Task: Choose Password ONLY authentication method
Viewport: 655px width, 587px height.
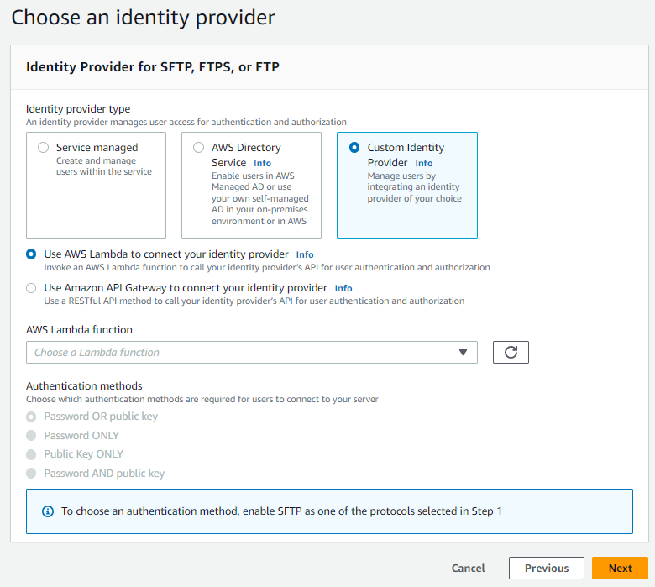Action: point(32,436)
